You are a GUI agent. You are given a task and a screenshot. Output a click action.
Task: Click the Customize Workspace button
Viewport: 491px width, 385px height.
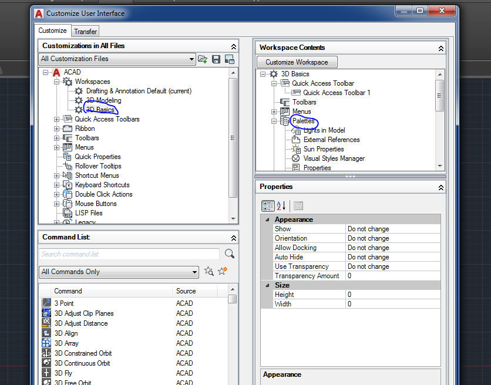pos(297,62)
